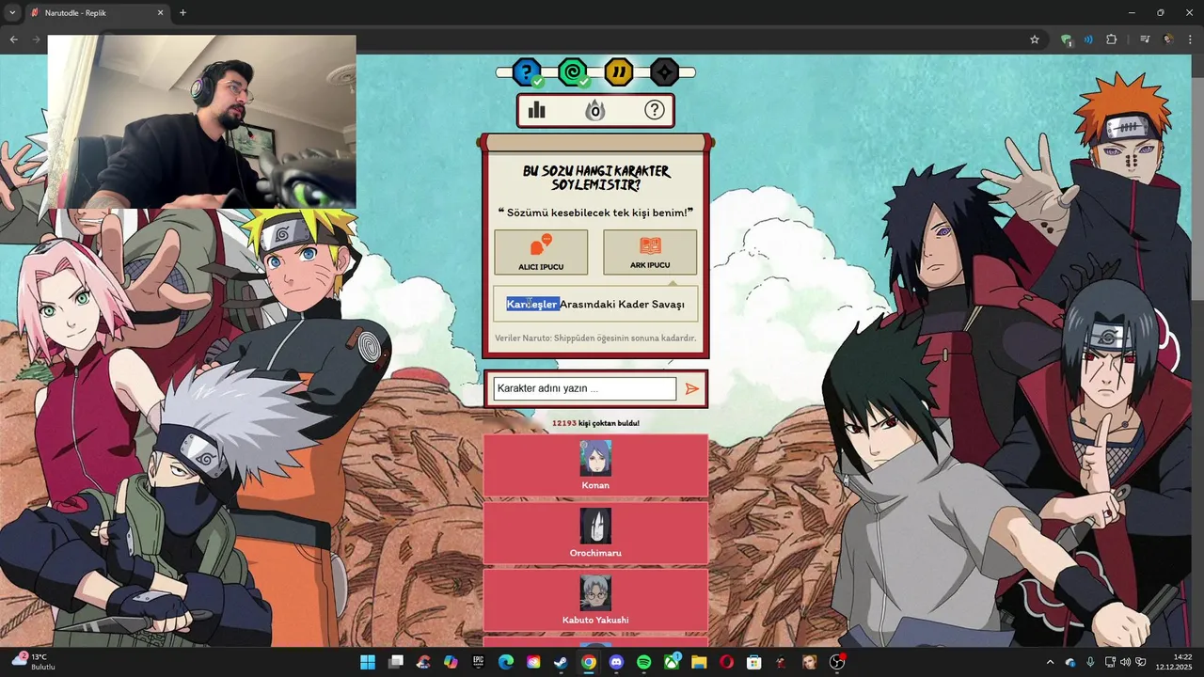Screen dimensions: 1204x677
Task: Open the help question-mark icon
Action: tap(654, 110)
